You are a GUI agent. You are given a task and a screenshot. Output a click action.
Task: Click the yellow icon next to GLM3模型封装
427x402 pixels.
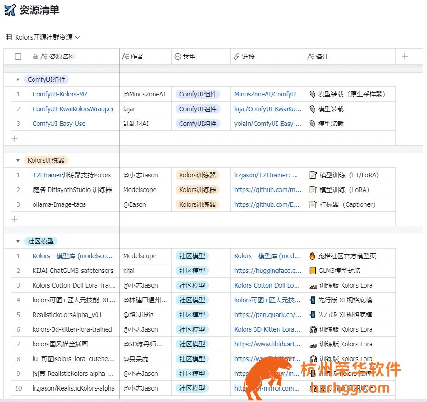pyautogui.click(x=313, y=271)
